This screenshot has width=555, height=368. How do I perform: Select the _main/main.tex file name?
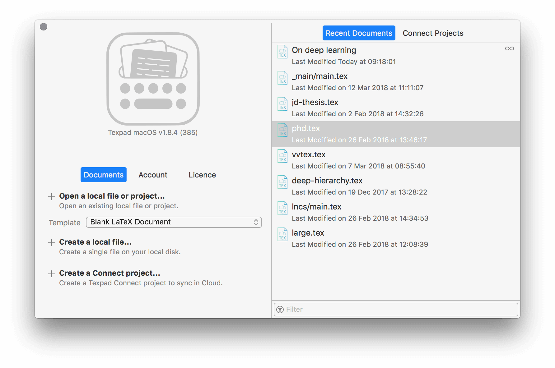319,76
